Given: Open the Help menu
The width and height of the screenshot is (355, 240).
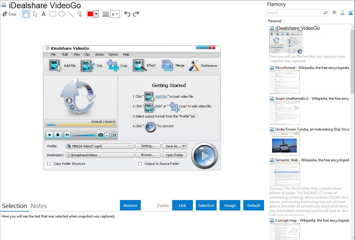Looking at the screenshot, I should [126, 54].
